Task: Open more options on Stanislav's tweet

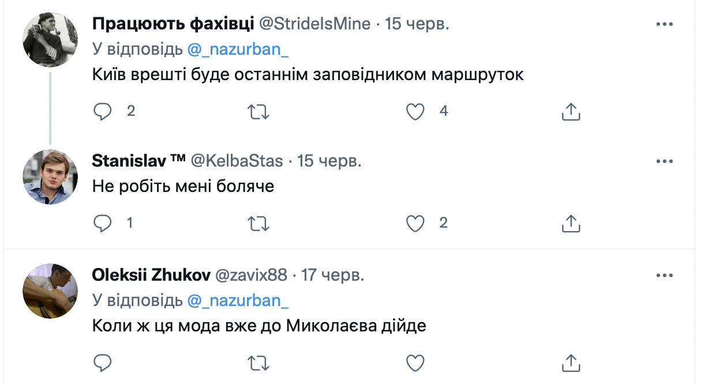Action: point(665,161)
